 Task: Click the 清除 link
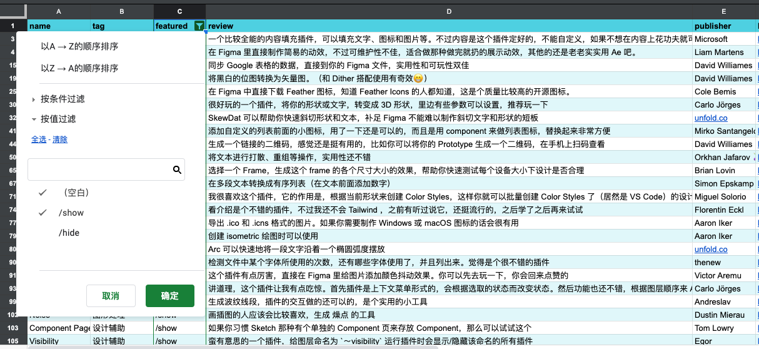pos(60,139)
